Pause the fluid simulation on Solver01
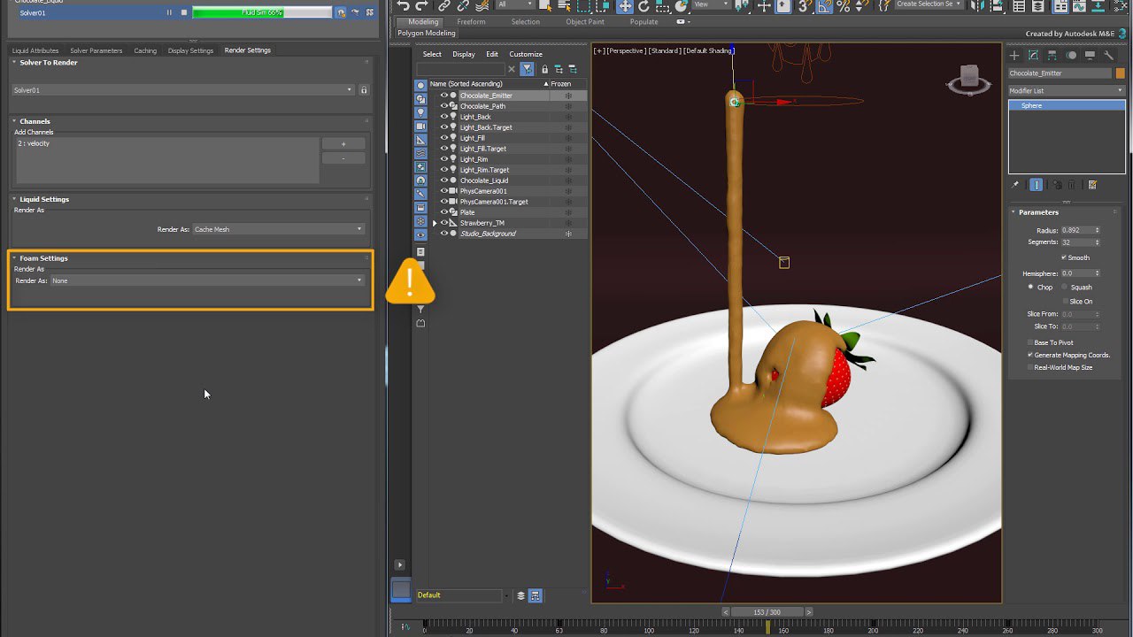 tap(169, 12)
